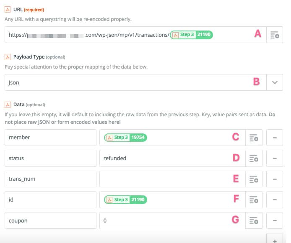Click insert-field icon in the member row
Screen dimensions: 291x243
[254, 138]
